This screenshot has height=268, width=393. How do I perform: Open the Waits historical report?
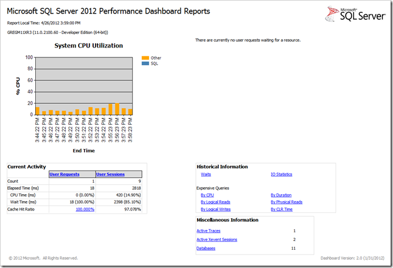tap(206, 174)
